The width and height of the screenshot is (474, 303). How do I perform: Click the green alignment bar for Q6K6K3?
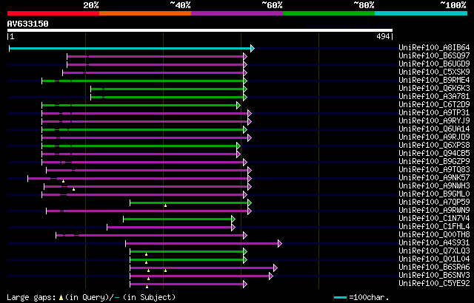click(x=167, y=89)
